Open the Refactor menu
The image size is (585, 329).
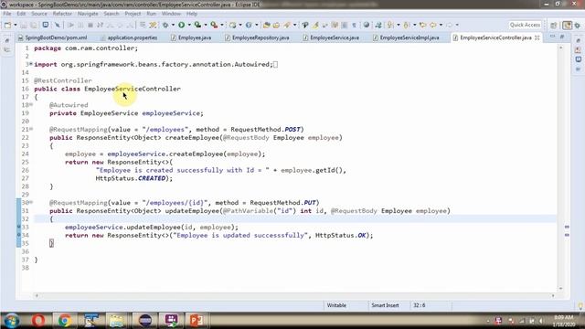click(x=62, y=14)
